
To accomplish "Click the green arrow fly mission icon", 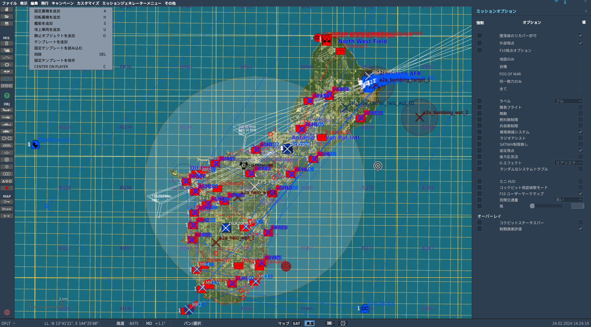I will point(7,96).
